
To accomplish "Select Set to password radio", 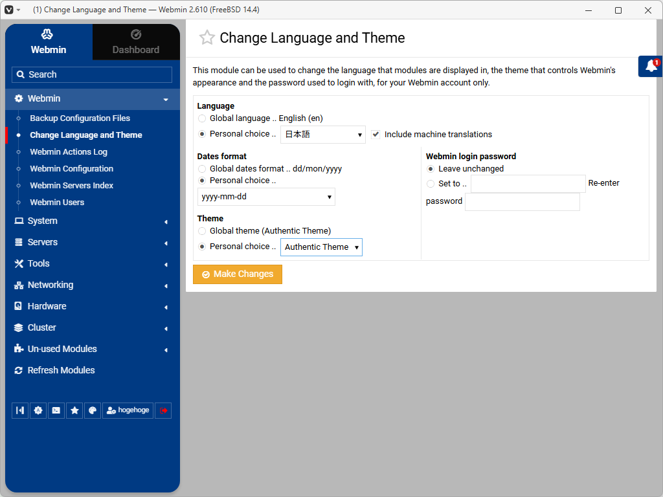I will 431,184.
